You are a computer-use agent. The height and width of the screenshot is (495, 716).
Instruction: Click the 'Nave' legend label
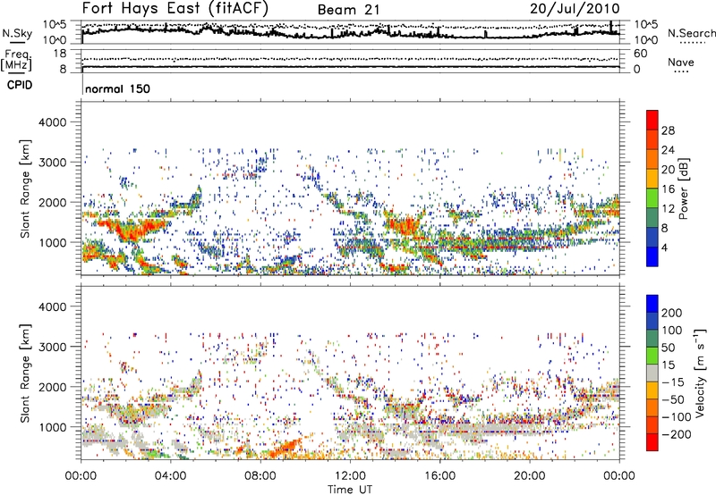(x=681, y=63)
